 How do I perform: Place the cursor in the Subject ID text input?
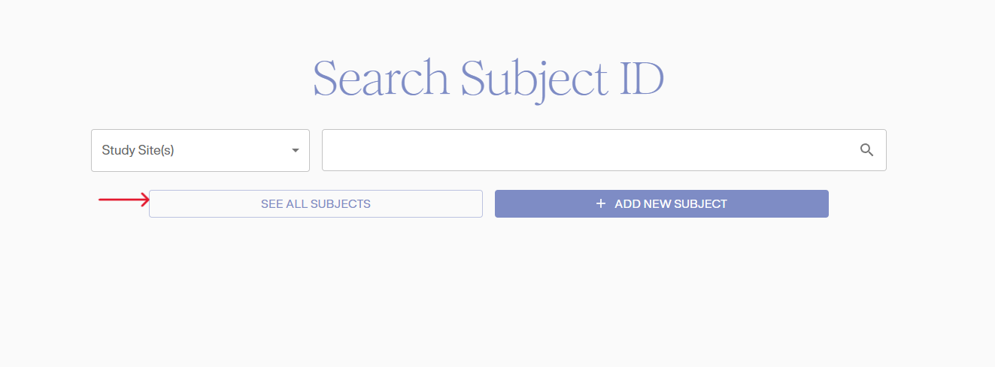tap(587, 150)
